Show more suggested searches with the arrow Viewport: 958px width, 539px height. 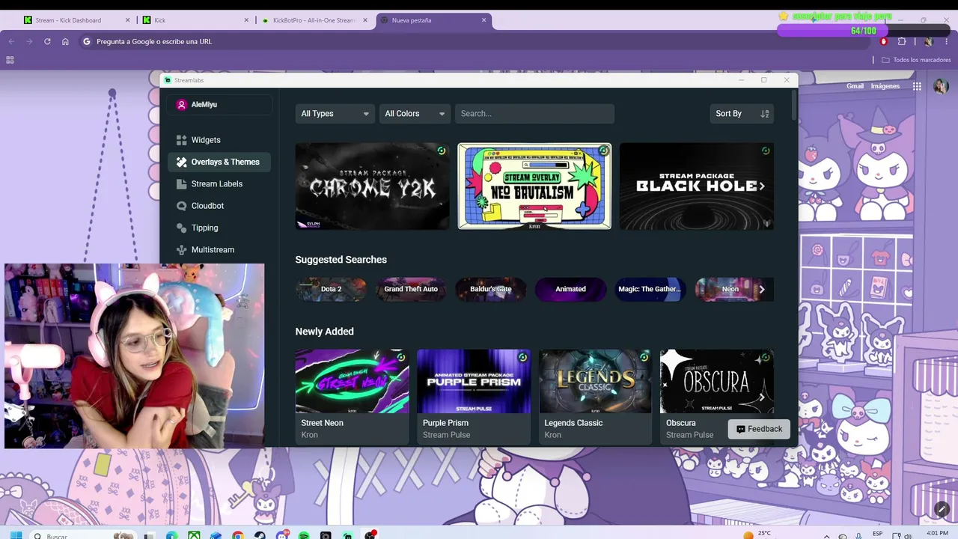pyautogui.click(x=762, y=289)
